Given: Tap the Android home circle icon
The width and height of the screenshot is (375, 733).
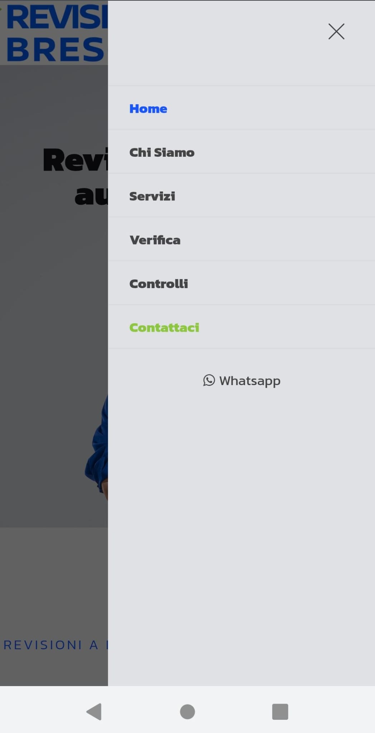Looking at the screenshot, I should 187,712.
